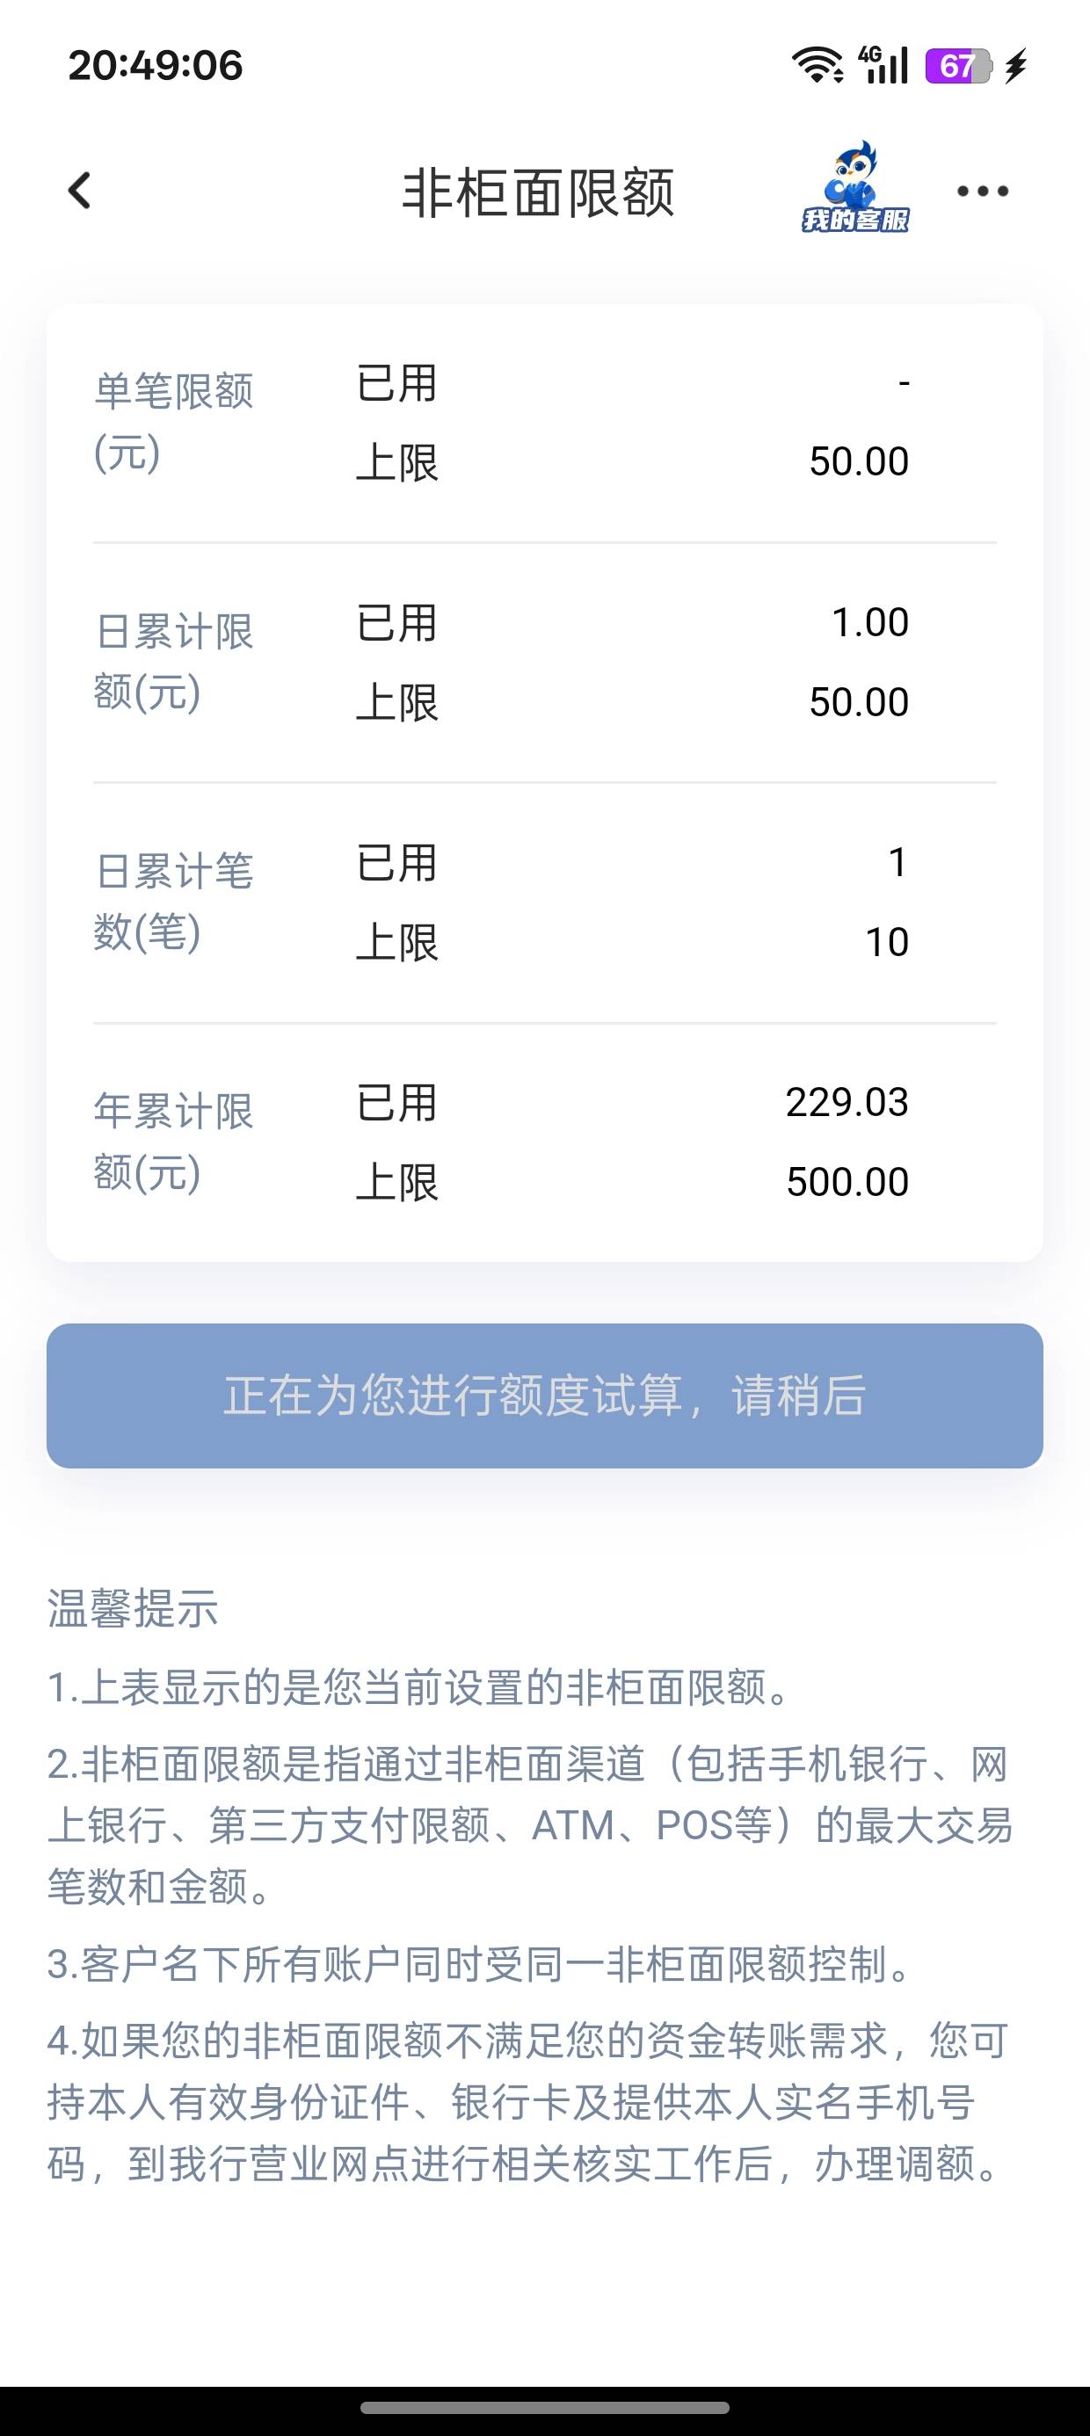Tap the daily used amount 1.00

coord(869,622)
